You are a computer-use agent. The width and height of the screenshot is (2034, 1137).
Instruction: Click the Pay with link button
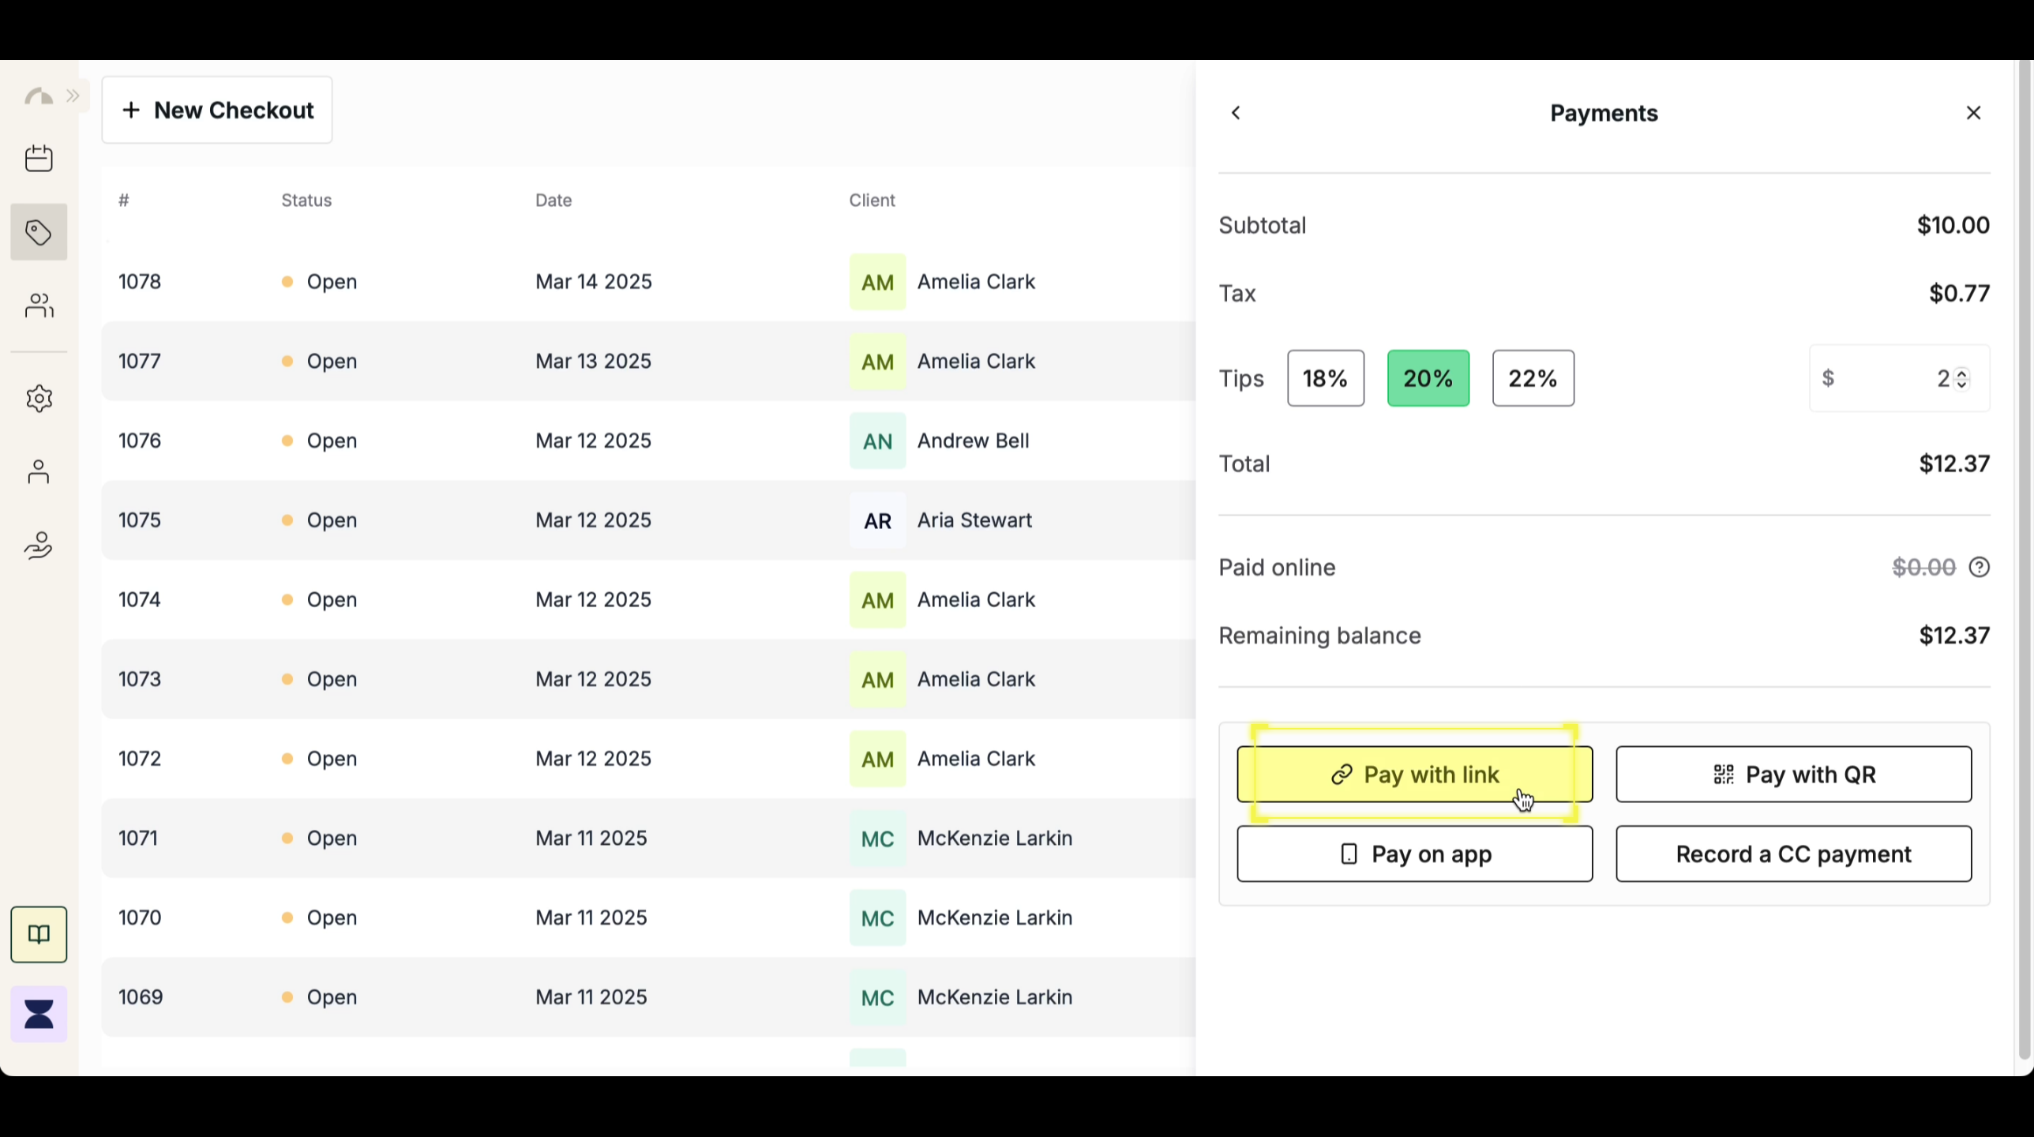point(1414,775)
